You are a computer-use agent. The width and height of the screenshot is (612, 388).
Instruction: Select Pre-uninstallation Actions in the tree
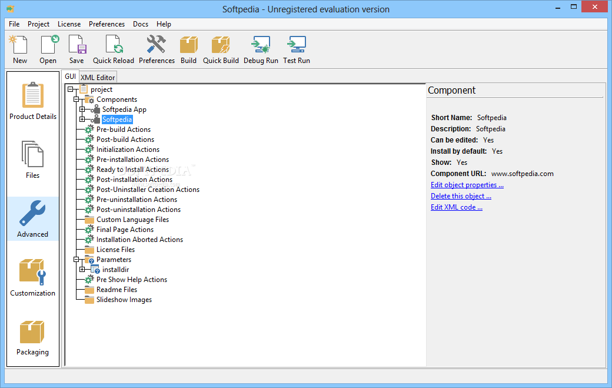click(137, 200)
